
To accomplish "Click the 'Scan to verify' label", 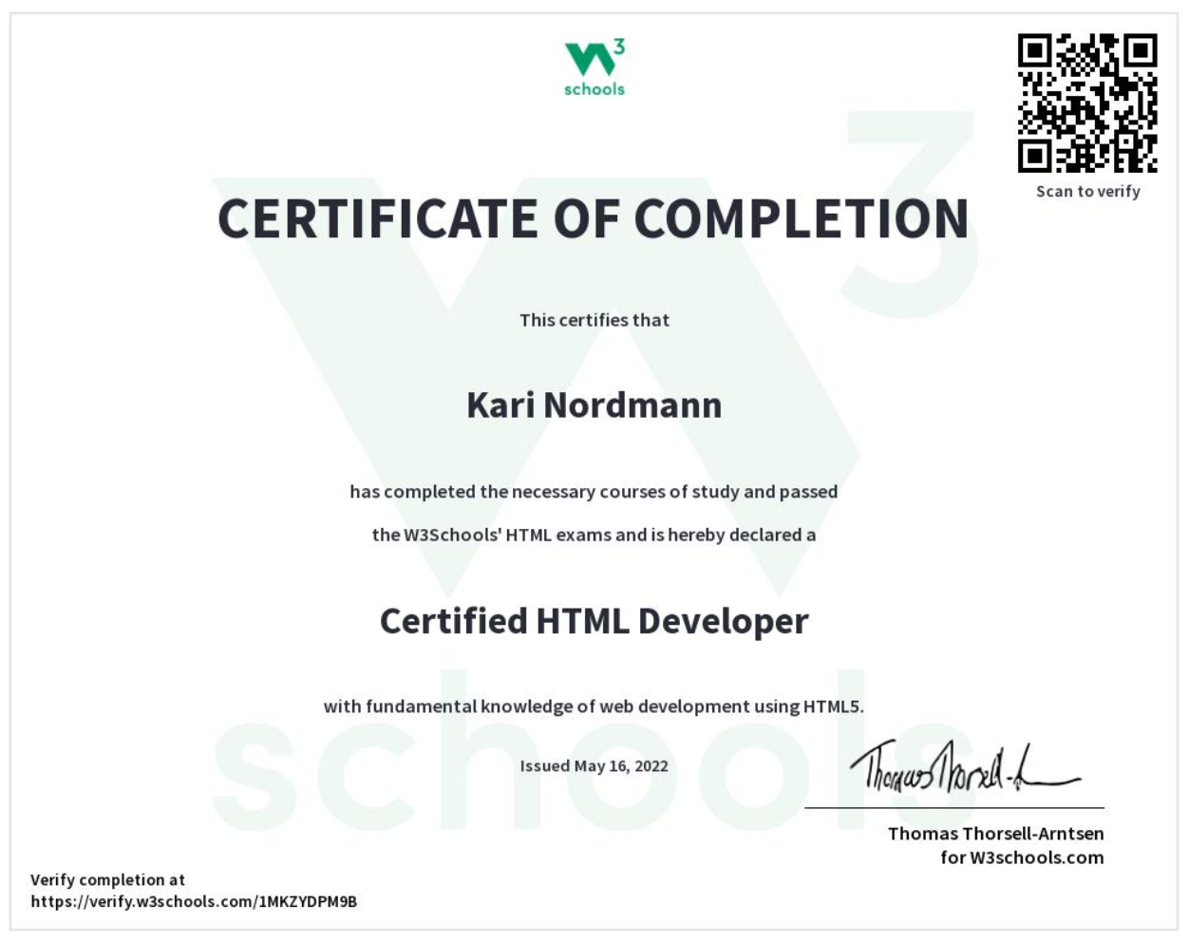I will (1087, 191).
